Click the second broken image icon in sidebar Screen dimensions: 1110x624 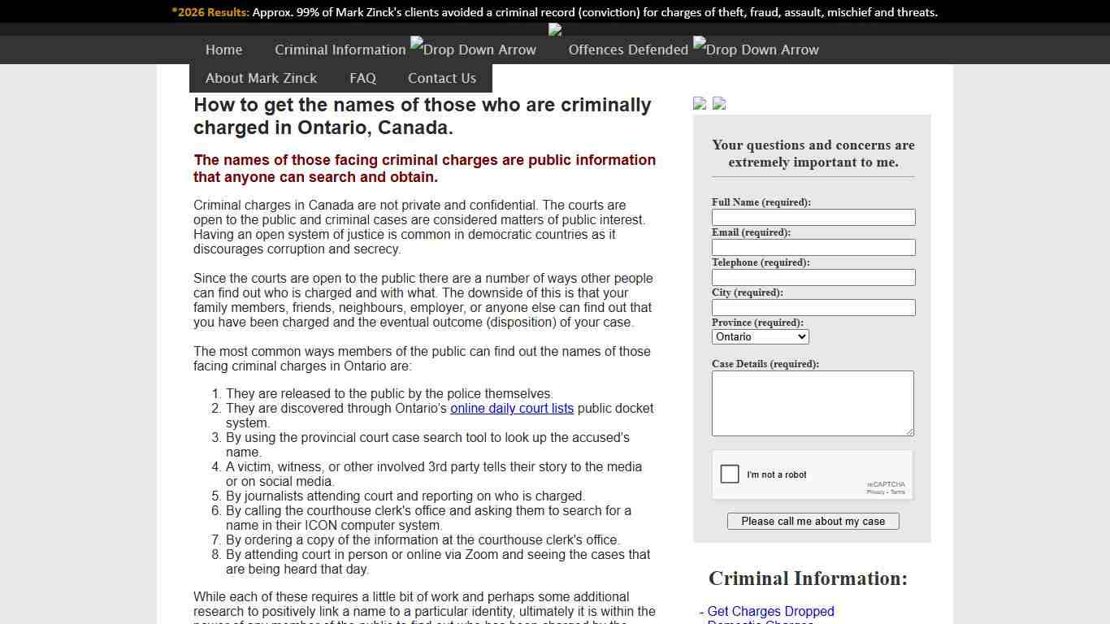[718, 104]
